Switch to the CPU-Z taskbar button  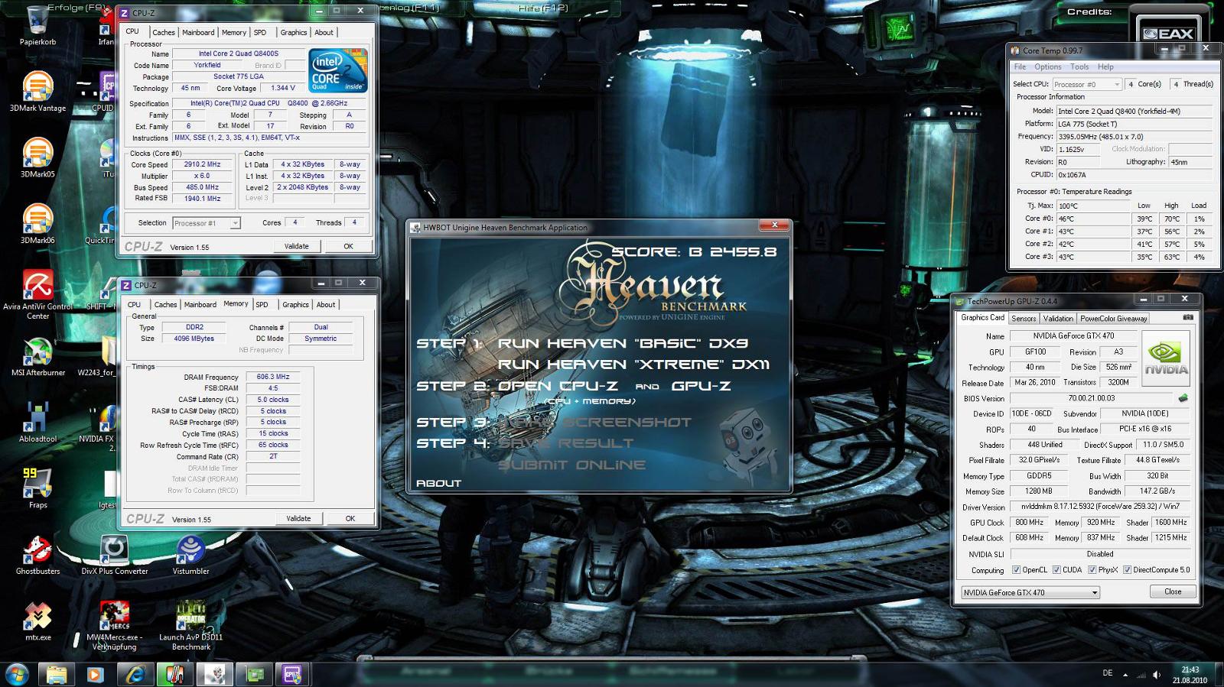coord(291,675)
